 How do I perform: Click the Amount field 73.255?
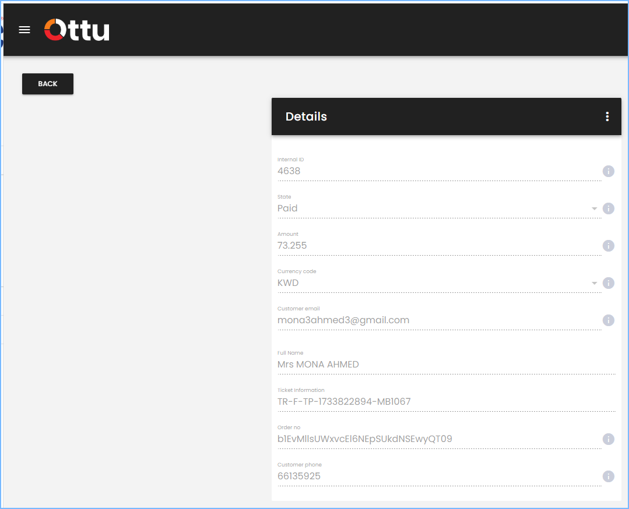[440, 246]
